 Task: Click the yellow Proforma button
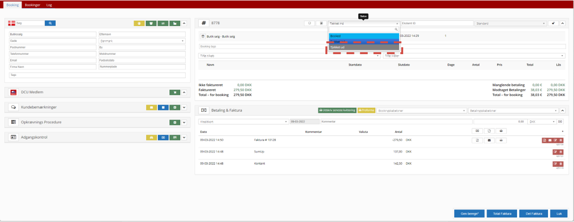pyautogui.click(x=366, y=111)
